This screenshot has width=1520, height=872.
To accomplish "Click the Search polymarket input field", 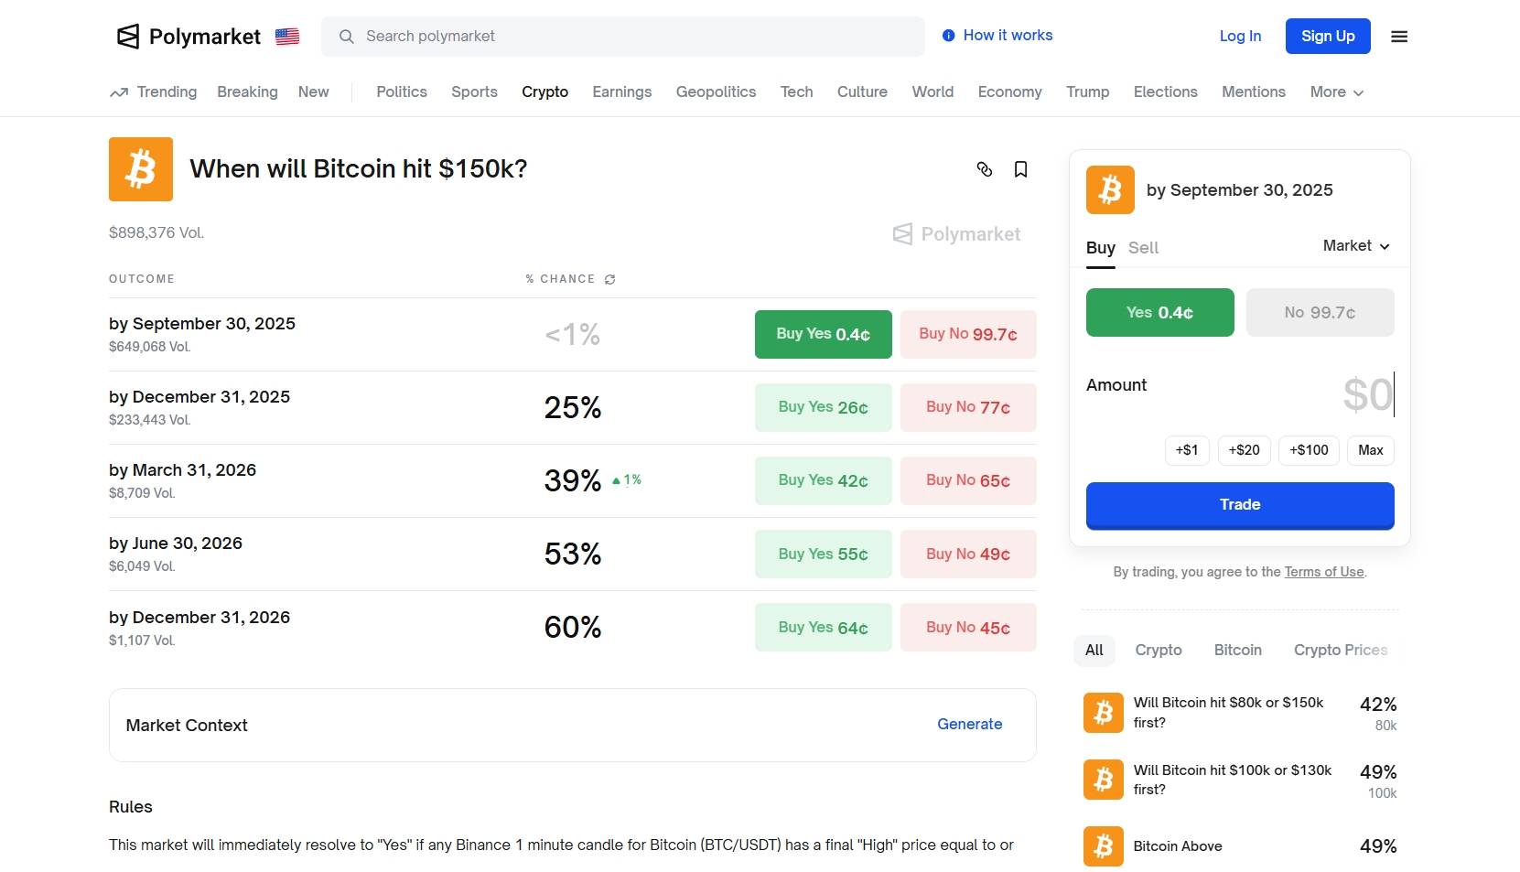I will coord(622,37).
